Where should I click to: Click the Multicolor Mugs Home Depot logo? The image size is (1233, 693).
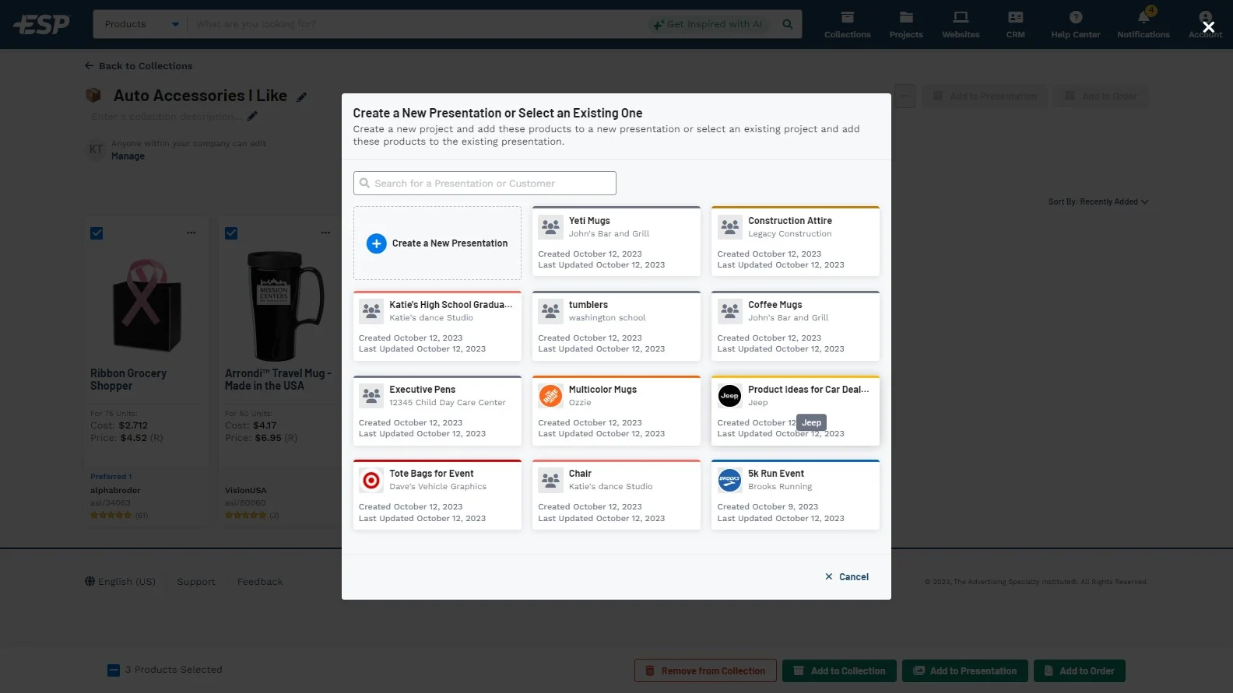(550, 396)
